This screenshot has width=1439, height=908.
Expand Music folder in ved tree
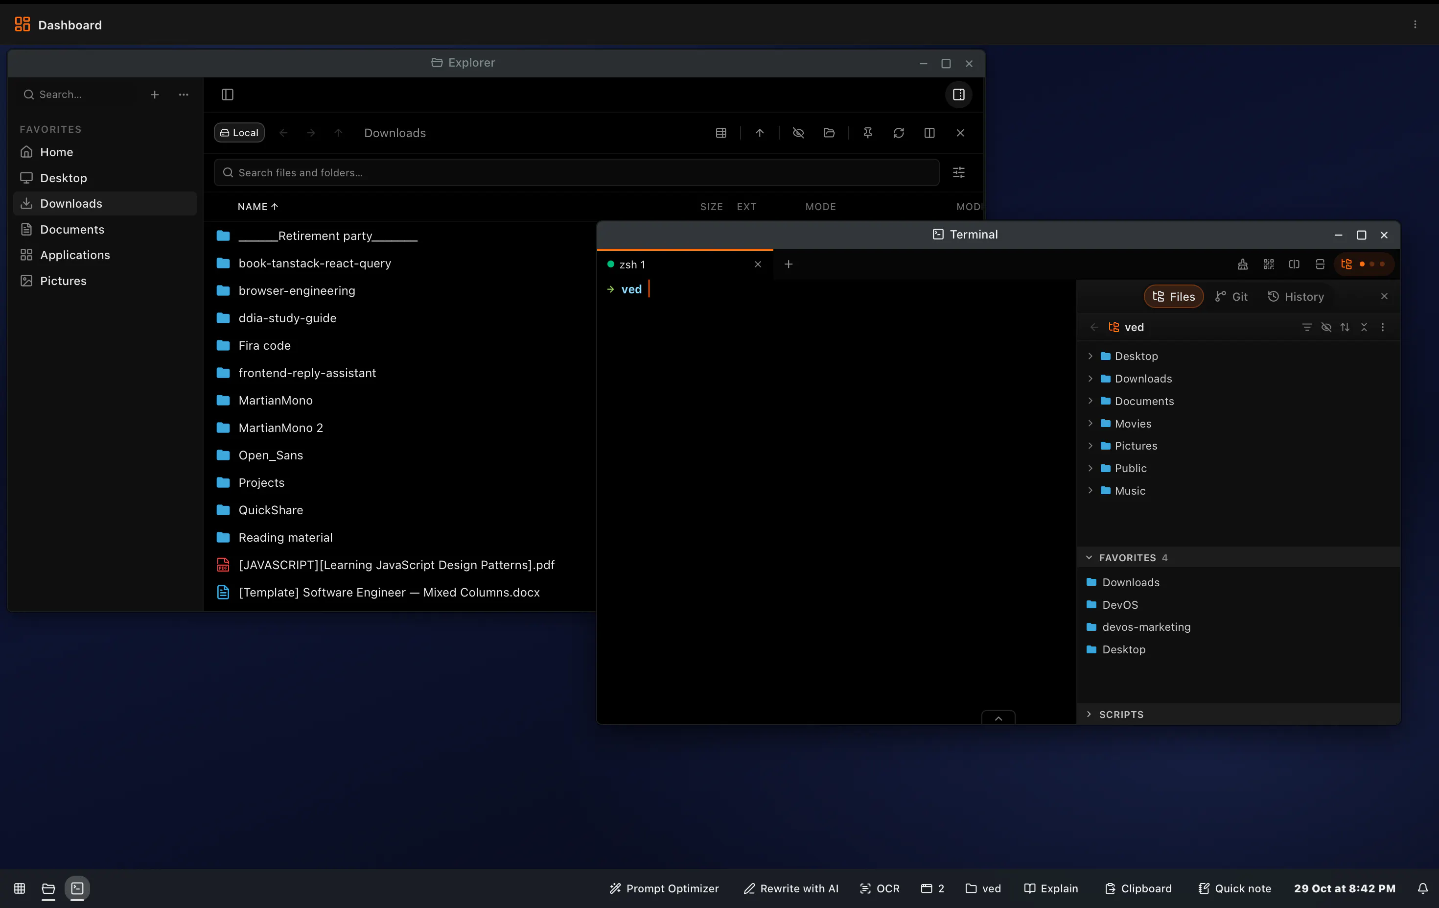coord(1090,491)
